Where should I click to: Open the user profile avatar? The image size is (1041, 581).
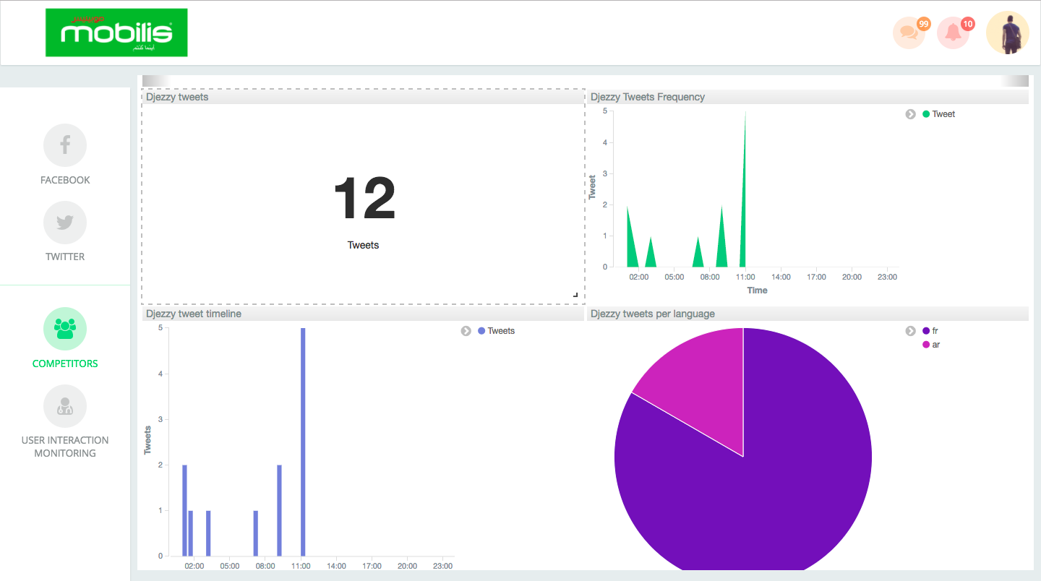(1008, 33)
